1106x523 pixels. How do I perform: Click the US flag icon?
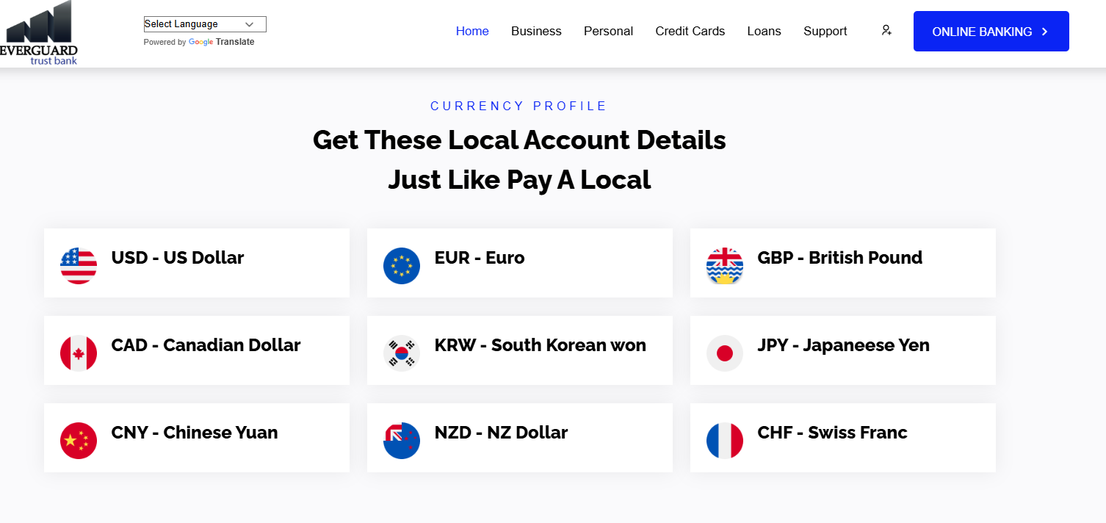pyautogui.click(x=79, y=265)
